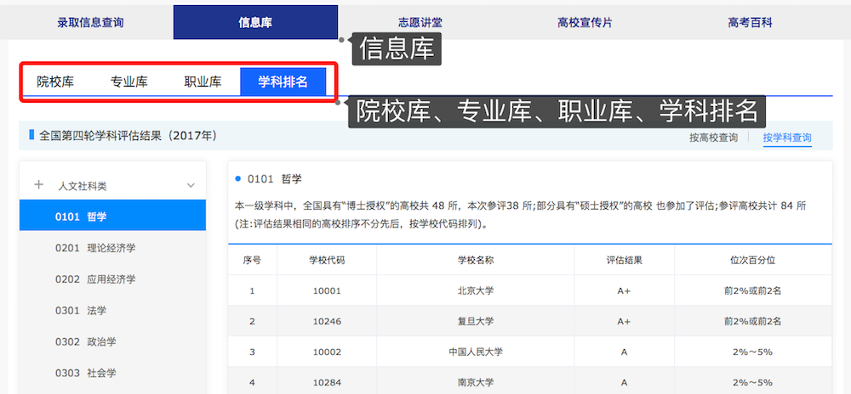Switch to the 高考百科 navigation tab
Viewport: 851px width, 394px height.
coord(750,23)
